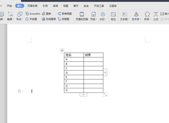
Task: Insert a 流程图 flowchart
Action: click(x=63, y=19)
